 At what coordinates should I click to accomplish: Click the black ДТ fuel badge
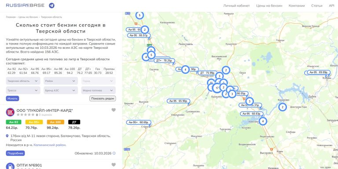coord(74,122)
